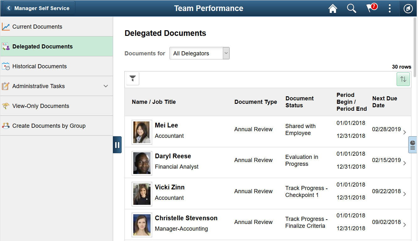418x241 pixels.
Task: Click Daryl Reese's photo thumbnail
Action: point(142,163)
